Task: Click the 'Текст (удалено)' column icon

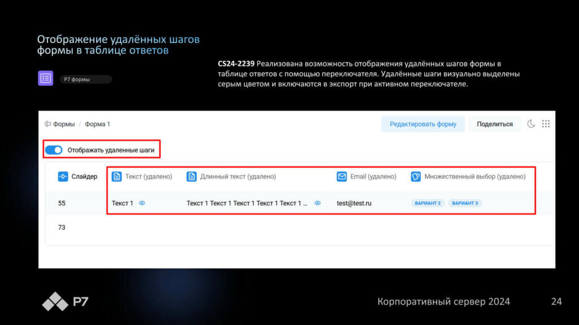Action: pos(116,177)
